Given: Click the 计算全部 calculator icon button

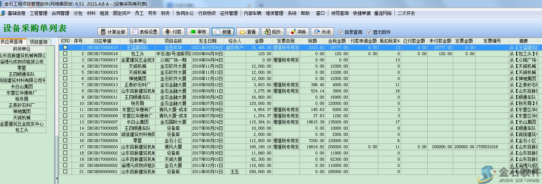Looking at the screenshot, I should tap(113, 32).
